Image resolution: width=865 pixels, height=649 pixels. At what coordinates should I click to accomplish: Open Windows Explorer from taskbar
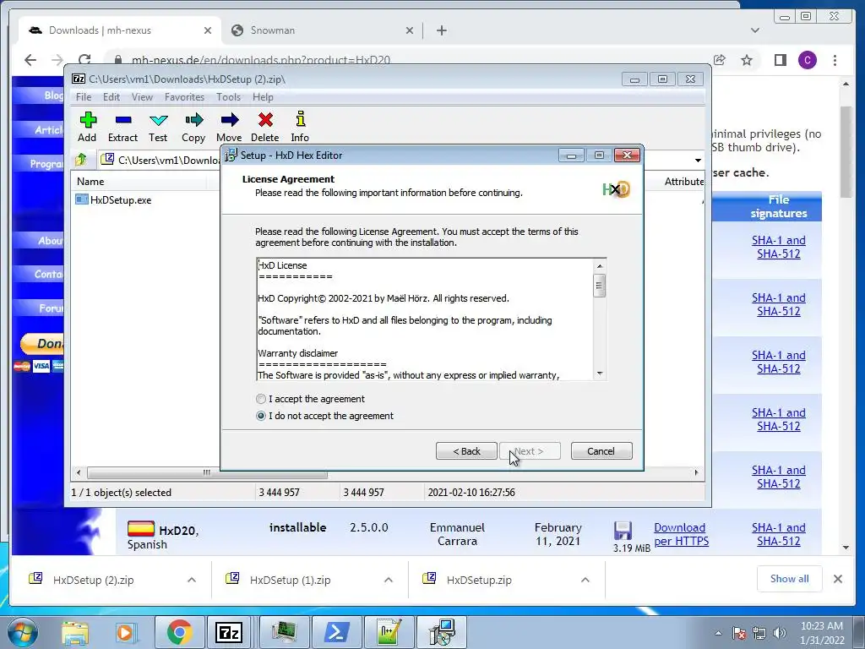[75, 632]
